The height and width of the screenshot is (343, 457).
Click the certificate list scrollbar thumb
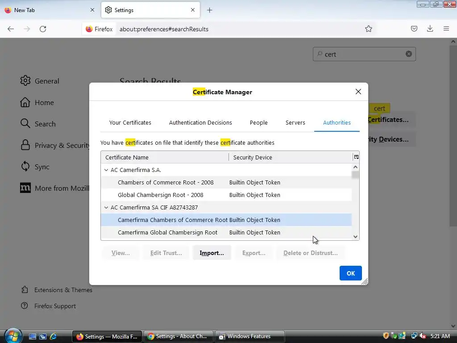[x=355, y=175]
